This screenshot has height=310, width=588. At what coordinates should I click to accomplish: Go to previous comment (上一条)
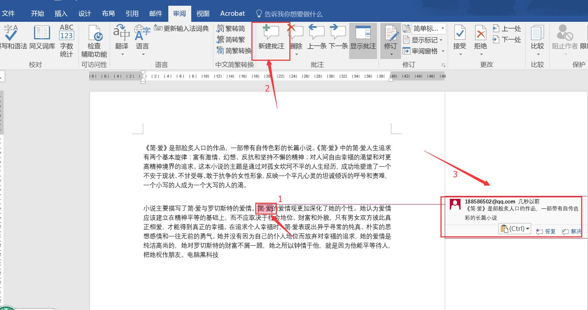tap(317, 37)
